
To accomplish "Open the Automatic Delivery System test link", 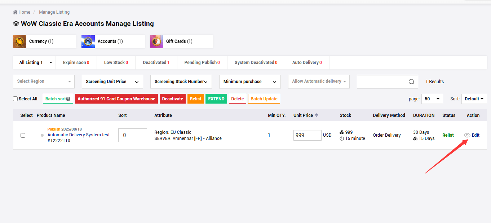I will click(x=79, y=135).
